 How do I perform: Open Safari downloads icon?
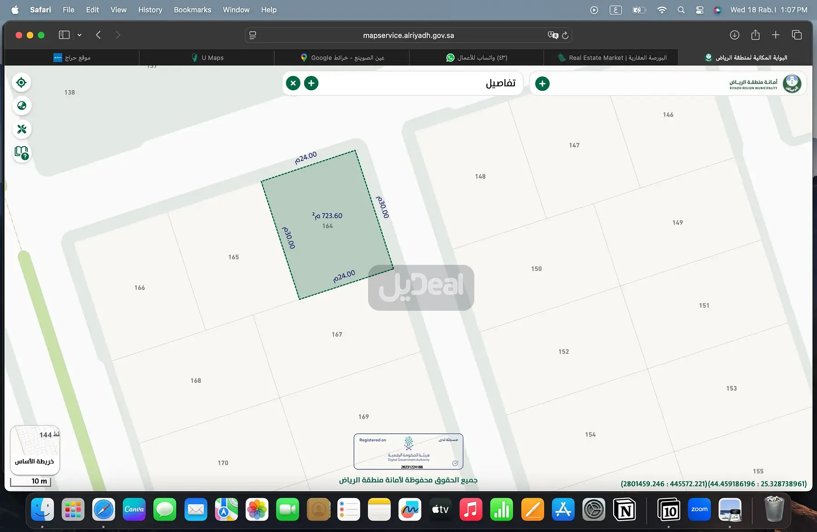734,35
